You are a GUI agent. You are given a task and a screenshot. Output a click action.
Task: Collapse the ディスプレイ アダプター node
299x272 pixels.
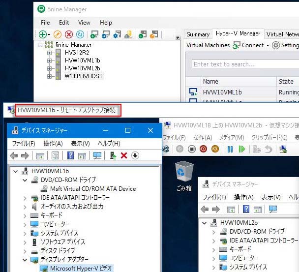(x=25, y=260)
